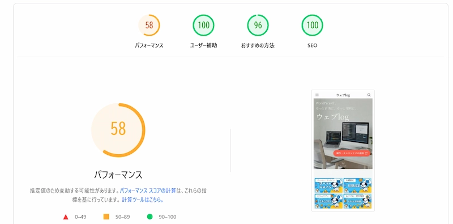This screenshot has width=453, height=224.
Task: Click the パフォーマンス label under top gauge
Action: pyautogui.click(x=149, y=45)
